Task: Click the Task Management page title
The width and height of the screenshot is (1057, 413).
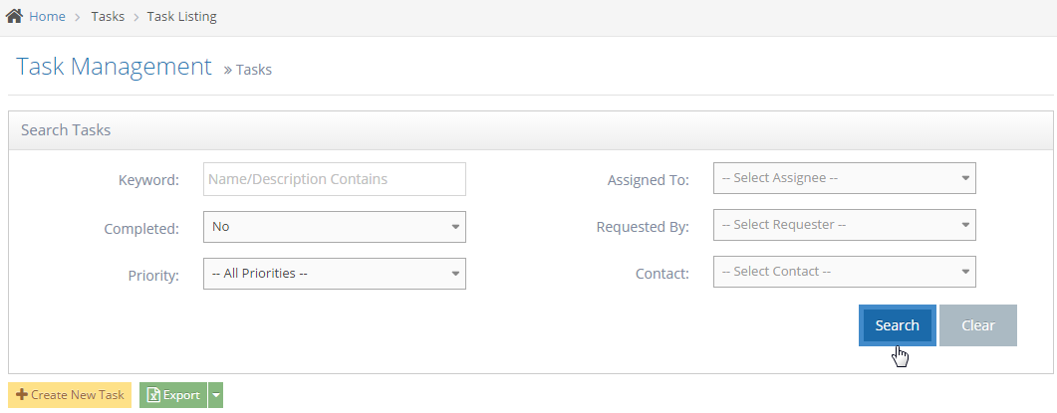Action: pyautogui.click(x=115, y=68)
